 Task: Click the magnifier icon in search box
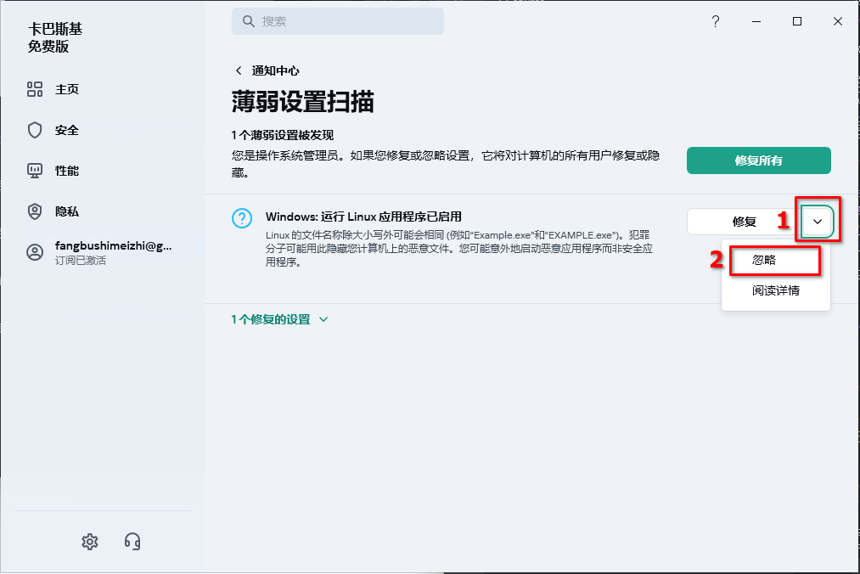(249, 21)
